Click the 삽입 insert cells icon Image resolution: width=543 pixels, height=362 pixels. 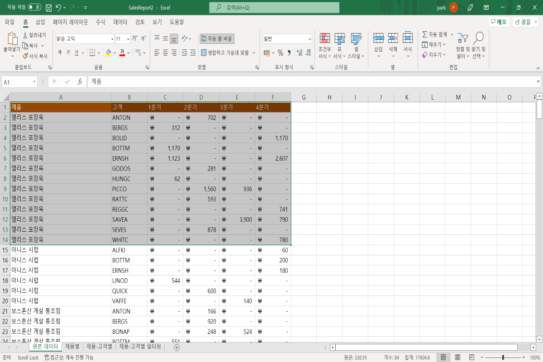tap(378, 38)
